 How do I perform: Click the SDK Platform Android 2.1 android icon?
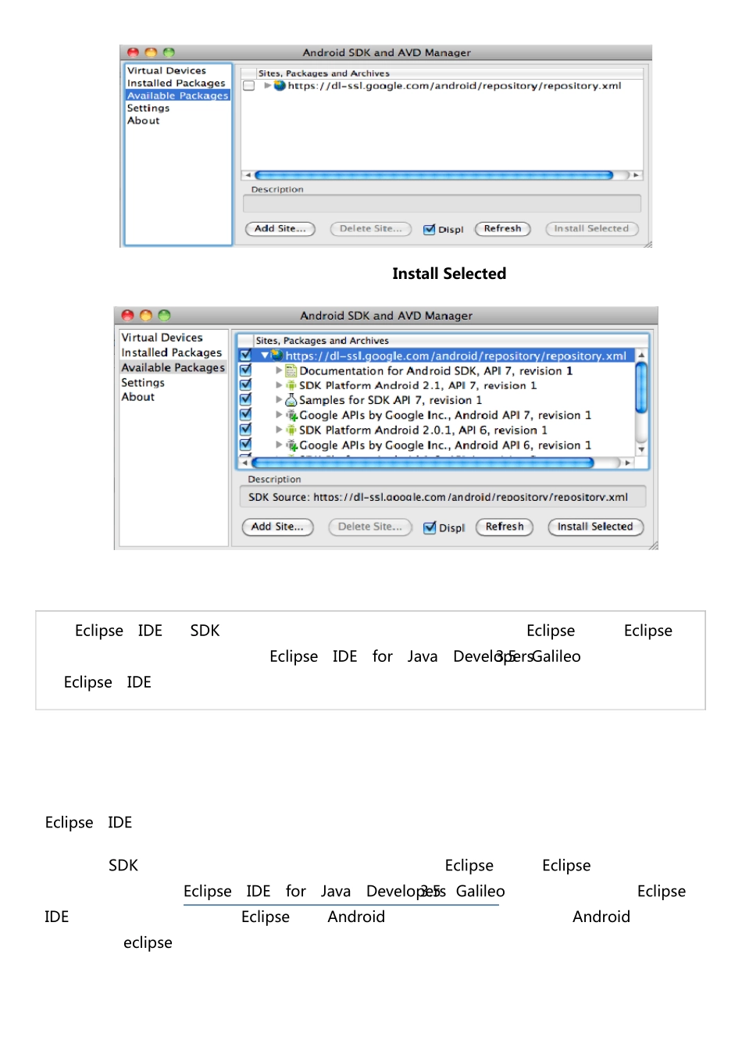pyautogui.click(x=291, y=385)
